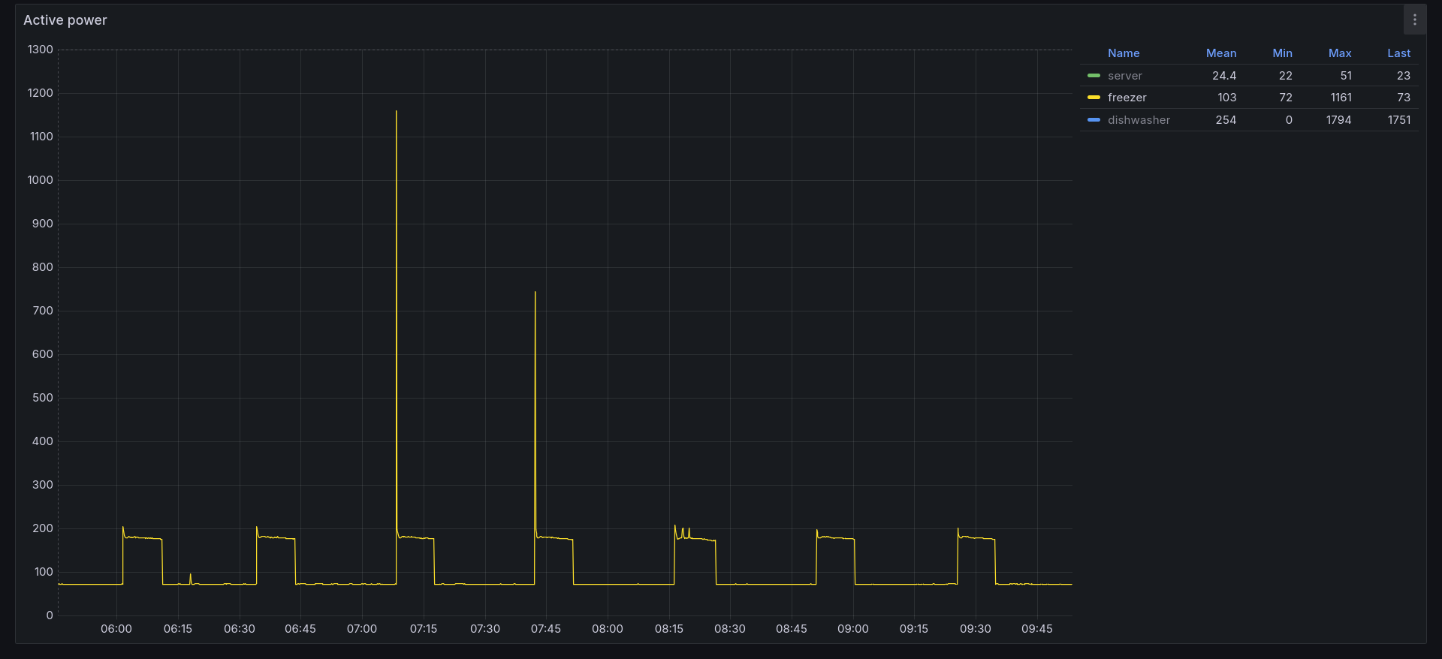Click the double peak after 08:15
Viewport: 1442px width, 659px height.
coord(686,530)
